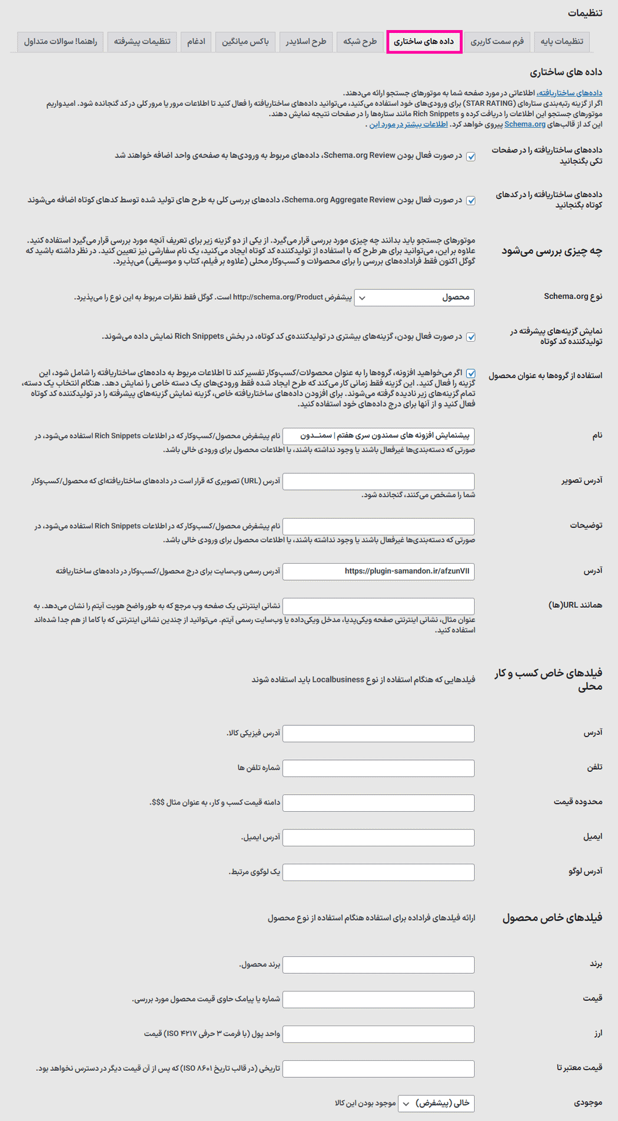Disable advanced options in shortcode generator checkbox
The image size is (618, 1121).
pyautogui.click(x=471, y=338)
